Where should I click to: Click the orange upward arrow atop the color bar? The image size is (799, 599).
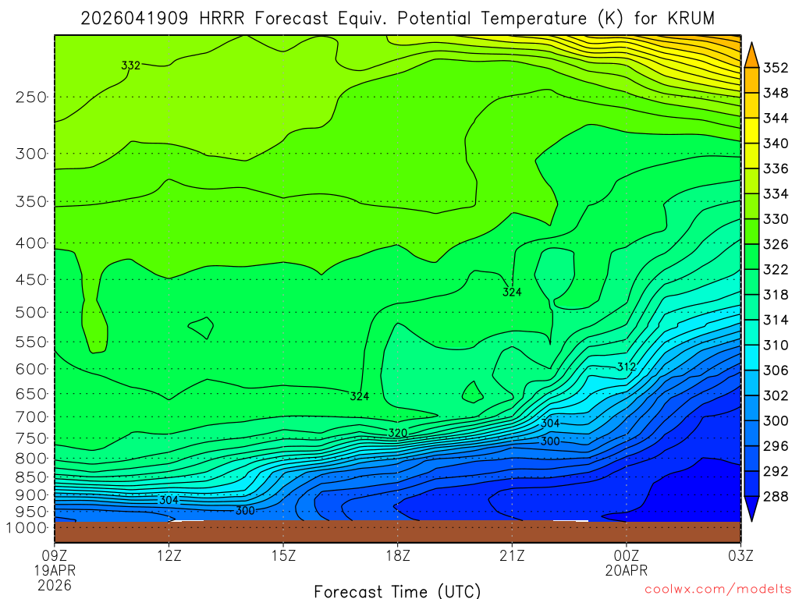point(751,56)
